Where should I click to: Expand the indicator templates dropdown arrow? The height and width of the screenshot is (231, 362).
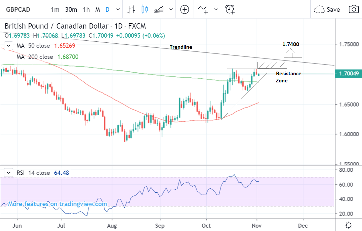click(216, 9)
